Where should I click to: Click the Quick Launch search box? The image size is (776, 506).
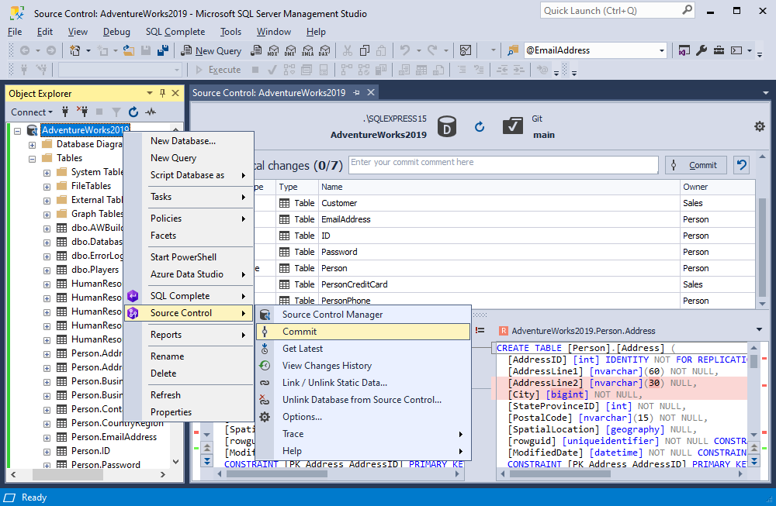pyautogui.click(x=617, y=10)
